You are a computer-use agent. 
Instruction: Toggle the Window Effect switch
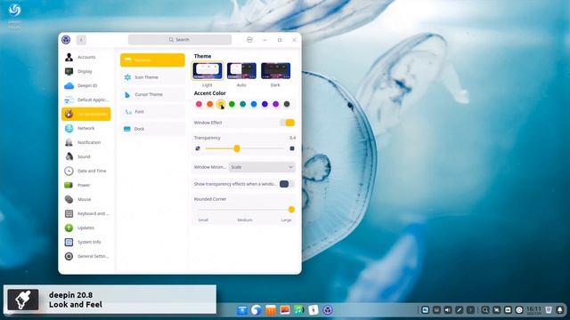pos(287,123)
